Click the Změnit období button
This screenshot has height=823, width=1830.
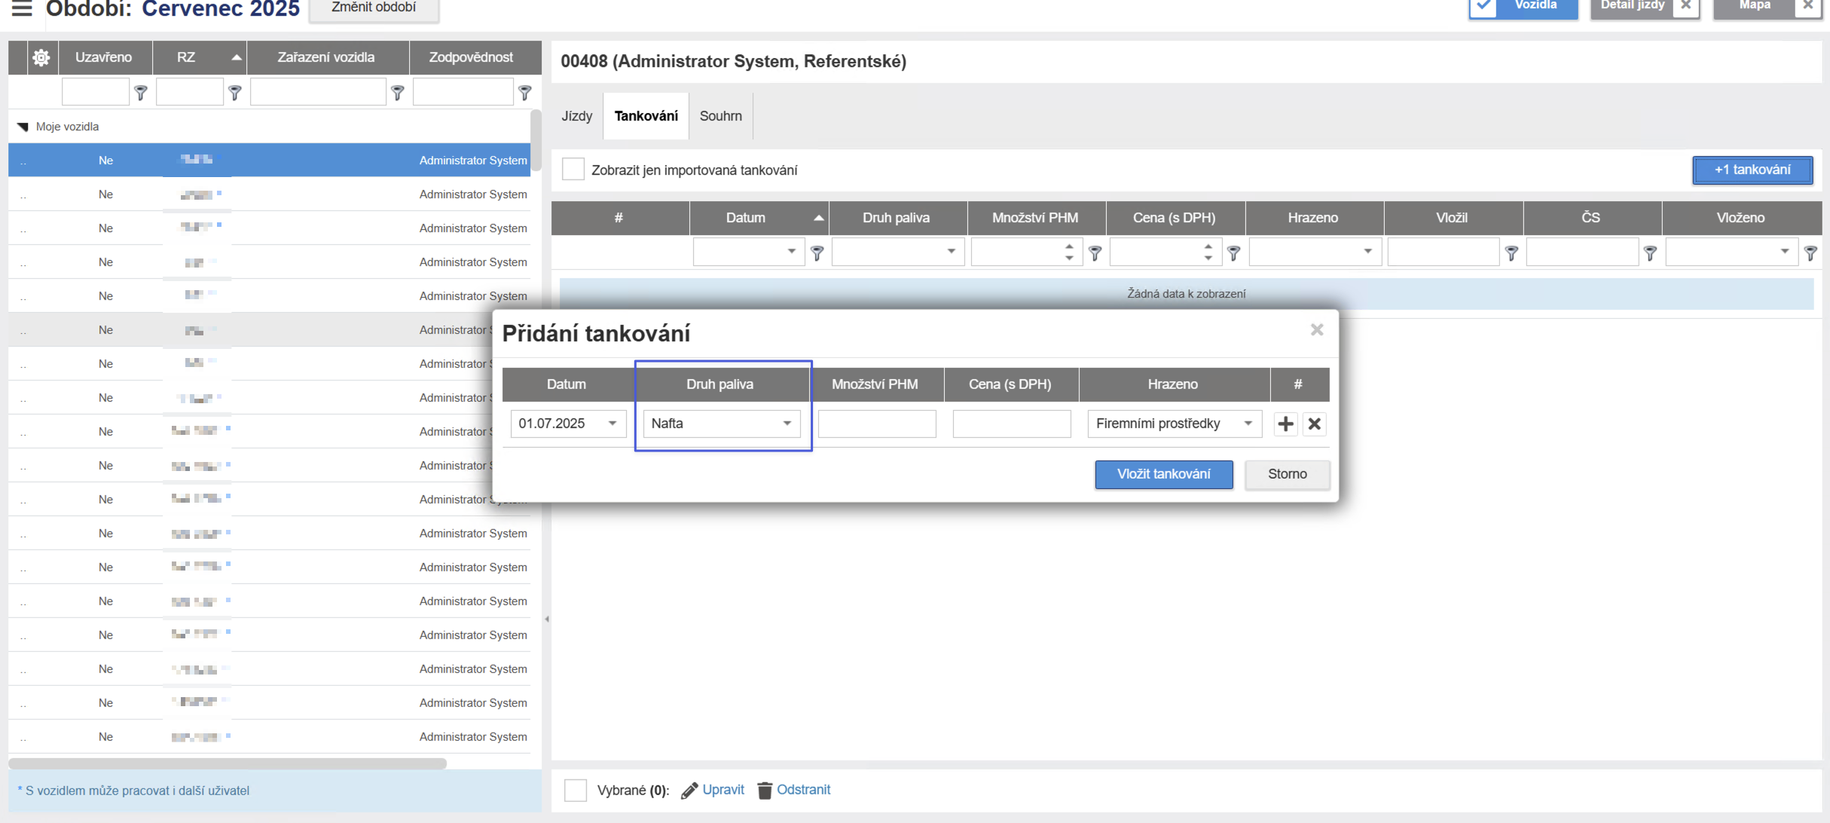[374, 8]
